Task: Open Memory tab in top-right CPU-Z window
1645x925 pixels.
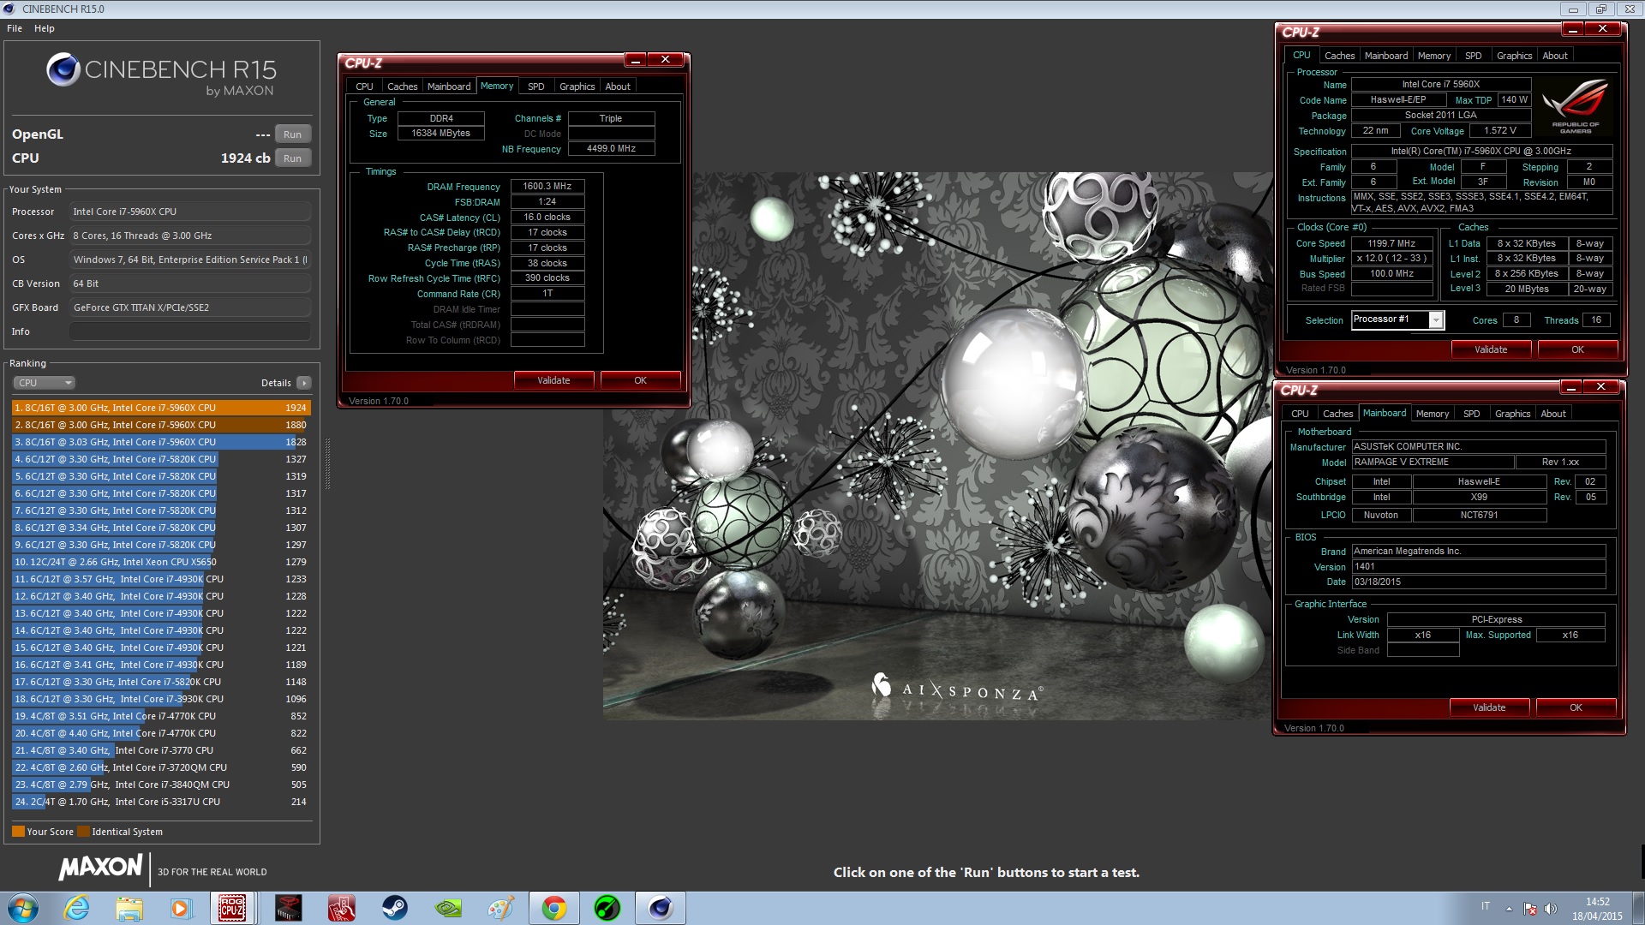Action: coord(1433,56)
